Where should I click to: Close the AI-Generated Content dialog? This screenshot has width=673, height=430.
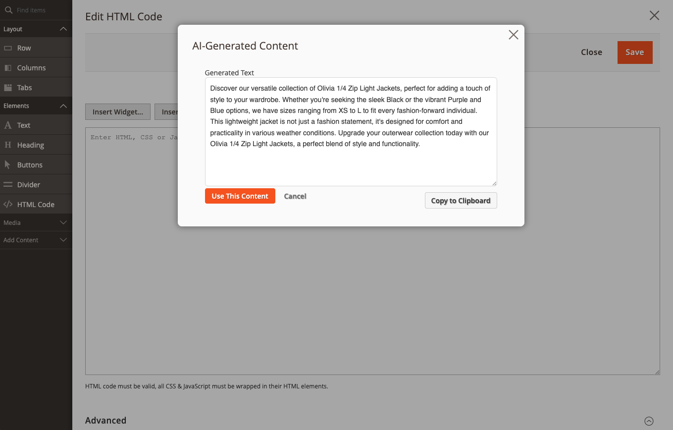(514, 35)
